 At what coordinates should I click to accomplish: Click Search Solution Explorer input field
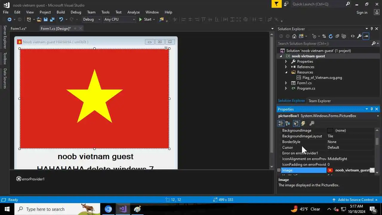(x=324, y=44)
